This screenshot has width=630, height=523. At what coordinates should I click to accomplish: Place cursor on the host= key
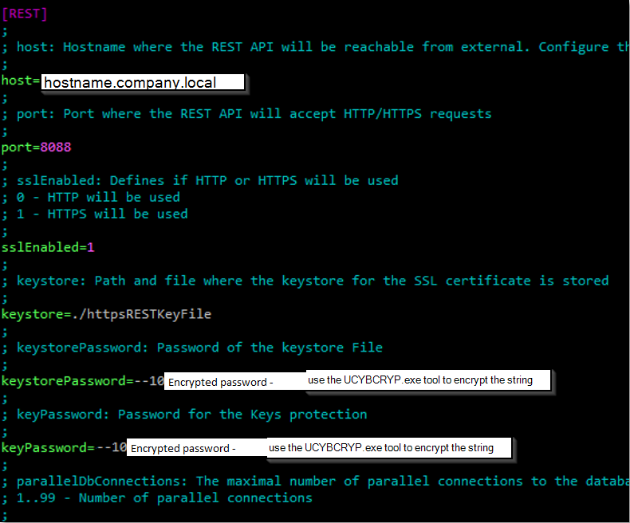(19, 81)
